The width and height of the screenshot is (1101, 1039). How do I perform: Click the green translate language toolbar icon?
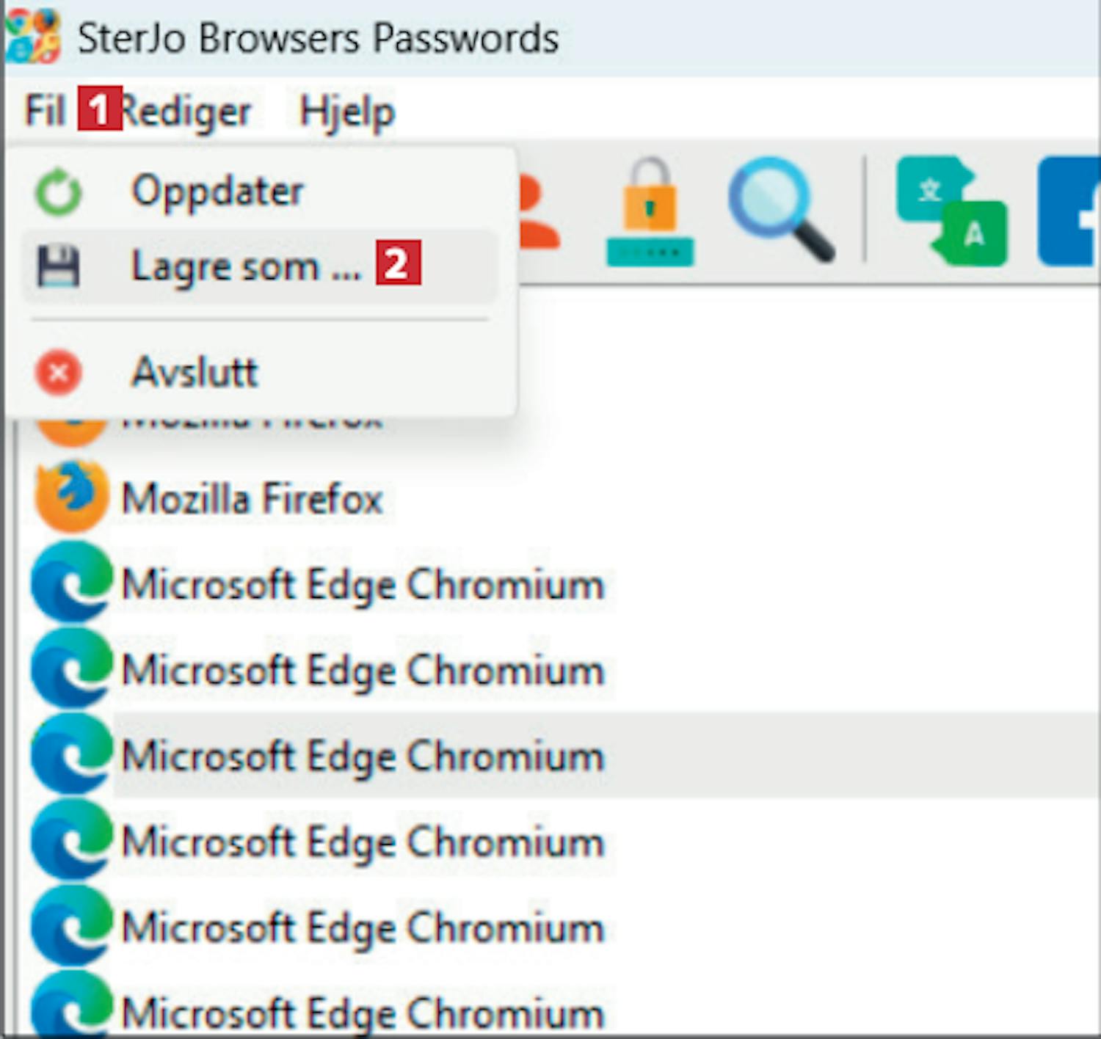(x=952, y=211)
